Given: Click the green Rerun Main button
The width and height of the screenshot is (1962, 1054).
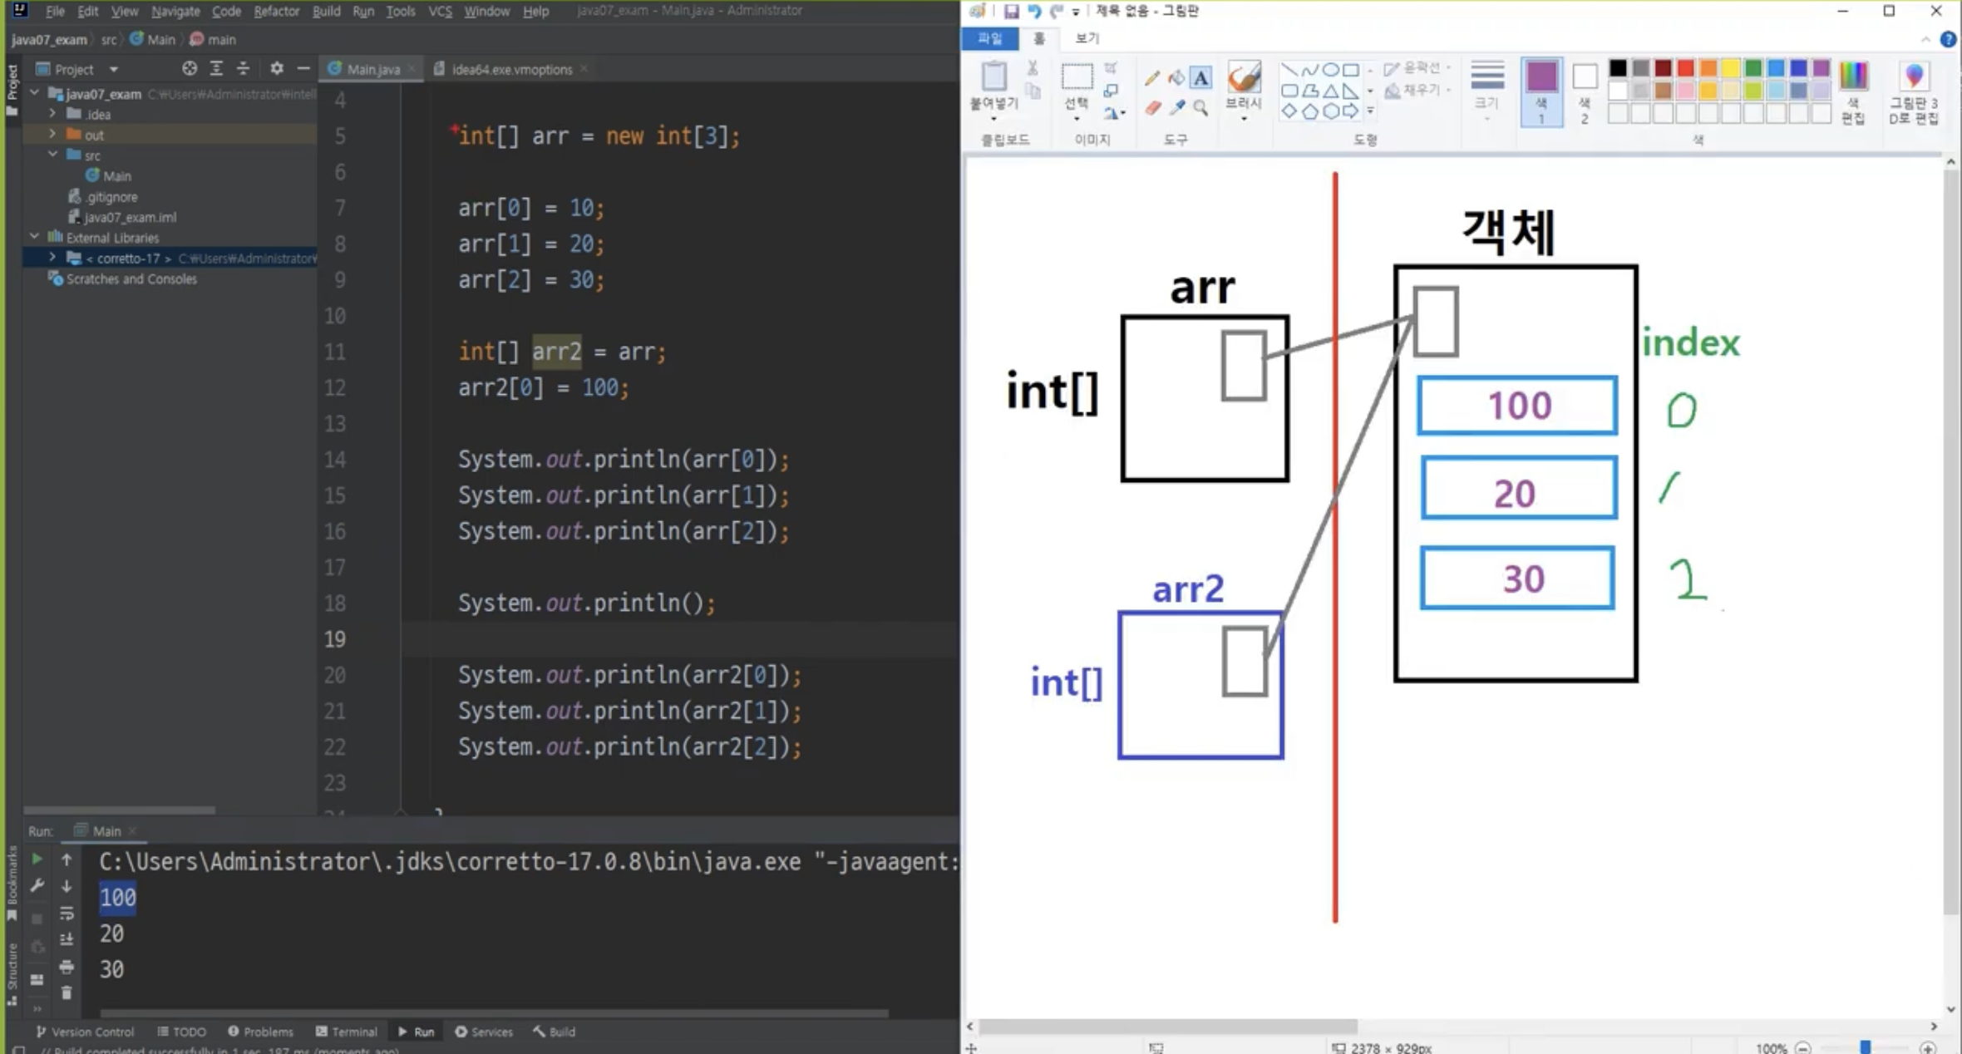Looking at the screenshot, I should (x=37, y=859).
